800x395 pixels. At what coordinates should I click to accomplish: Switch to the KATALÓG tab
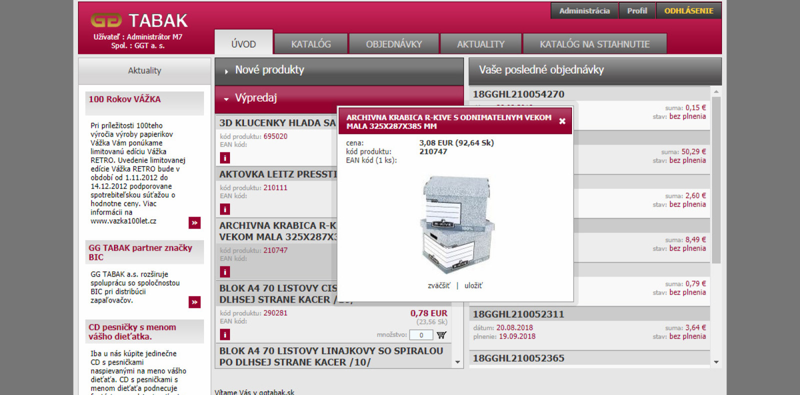(310, 44)
